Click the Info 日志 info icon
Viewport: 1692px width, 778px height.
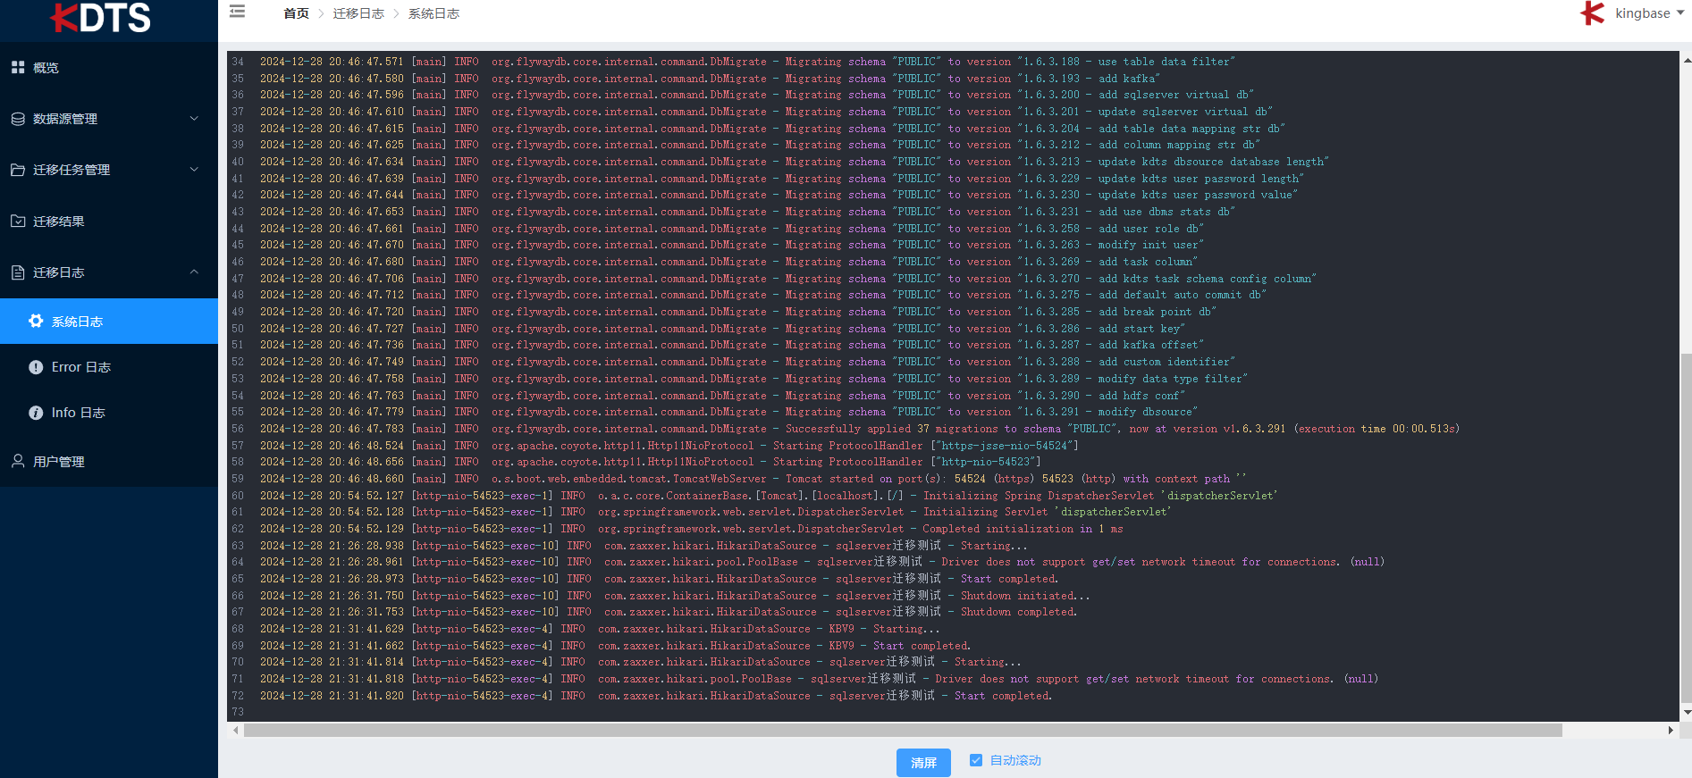pos(36,413)
